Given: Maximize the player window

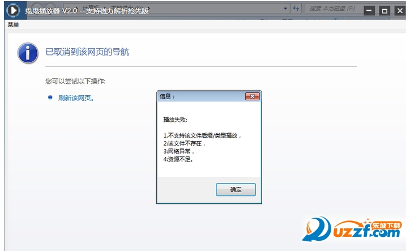Looking at the screenshot, I should pos(384,11).
